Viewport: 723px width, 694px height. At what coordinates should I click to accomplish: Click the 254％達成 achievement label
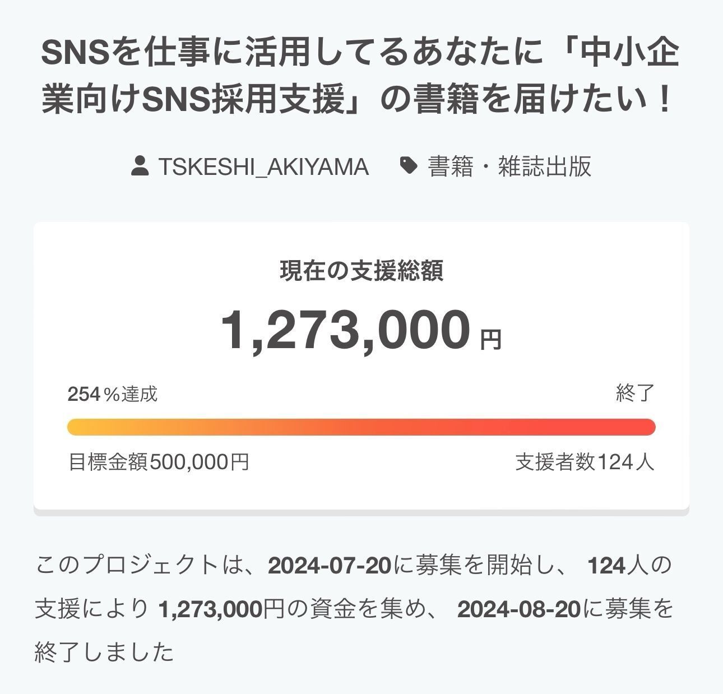pos(113,394)
